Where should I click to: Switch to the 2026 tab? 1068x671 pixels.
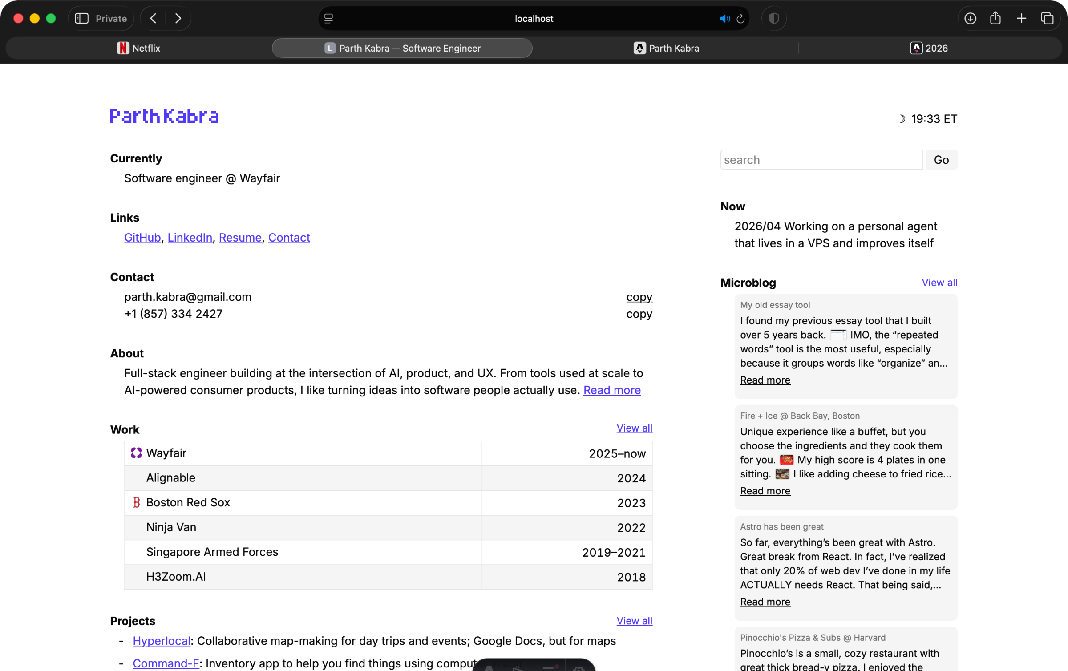click(x=929, y=48)
